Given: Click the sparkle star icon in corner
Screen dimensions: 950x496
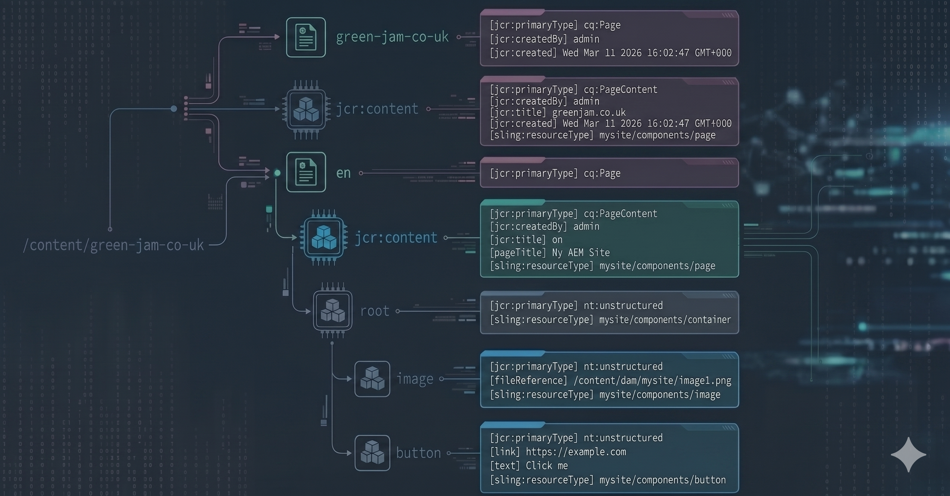Looking at the screenshot, I should point(908,455).
